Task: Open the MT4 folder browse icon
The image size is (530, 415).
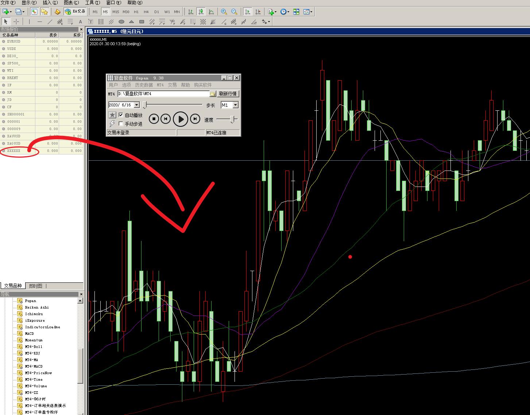Action: (213, 94)
